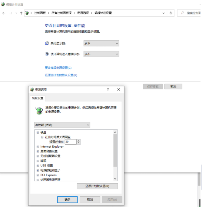Expand Internet Explorer node
This screenshot has width=202, height=207.
click(x=38, y=147)
